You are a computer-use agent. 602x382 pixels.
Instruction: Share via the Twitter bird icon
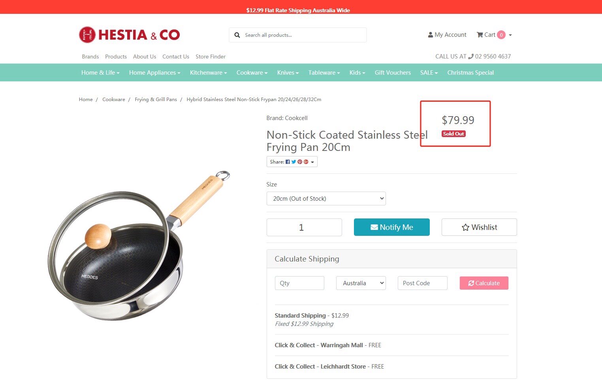(x=293, y=162)
